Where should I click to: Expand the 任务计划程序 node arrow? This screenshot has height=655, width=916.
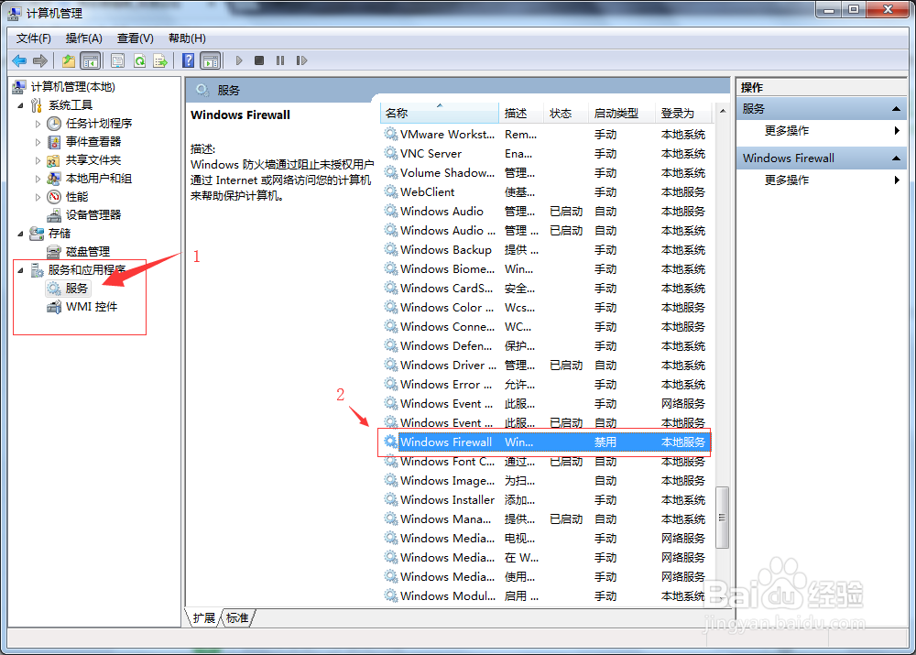point(38,124)
